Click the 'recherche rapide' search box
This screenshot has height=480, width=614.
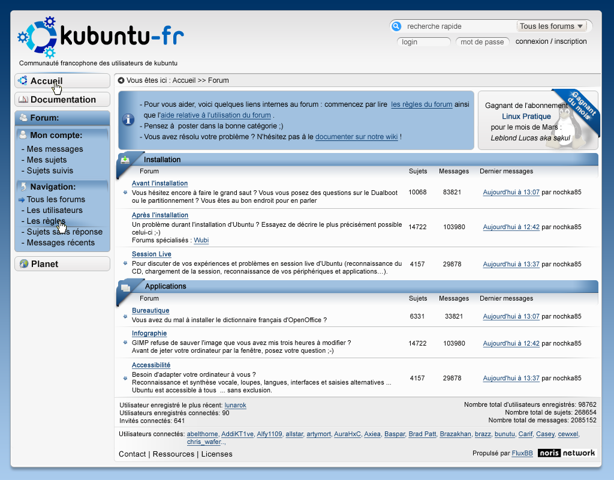tap(458, 26)
